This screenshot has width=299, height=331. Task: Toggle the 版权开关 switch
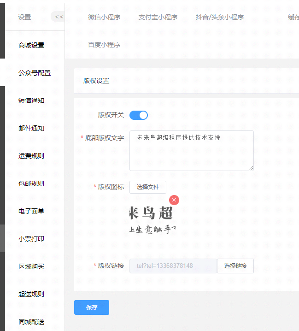(x=138, y=115)
